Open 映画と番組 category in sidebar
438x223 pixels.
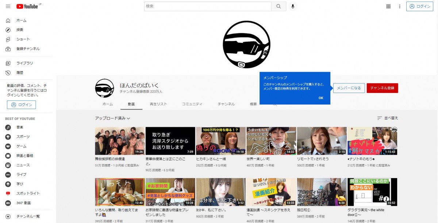tap(26, 156)
